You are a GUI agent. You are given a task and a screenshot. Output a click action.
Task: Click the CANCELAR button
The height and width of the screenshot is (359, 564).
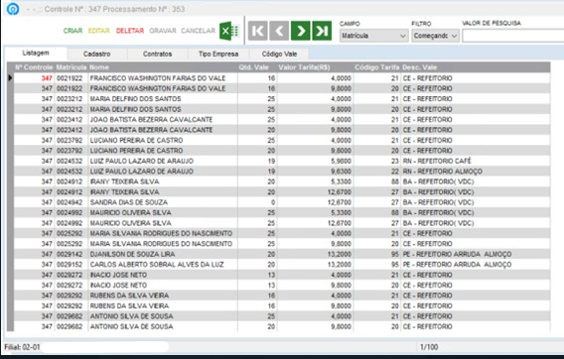(198, 31)
